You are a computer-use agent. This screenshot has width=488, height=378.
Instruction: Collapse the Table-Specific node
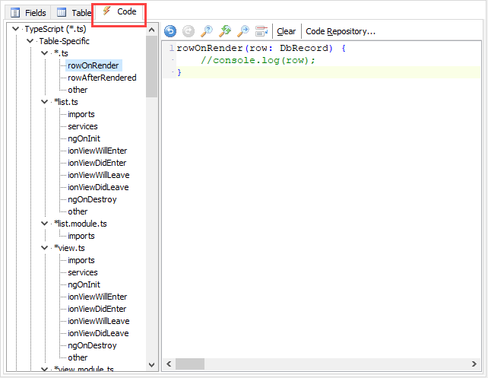tap(30, 41)
